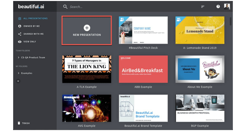The image size is (246, 131).
Task: Click the 'AVG Example' title
Action: 87,126
